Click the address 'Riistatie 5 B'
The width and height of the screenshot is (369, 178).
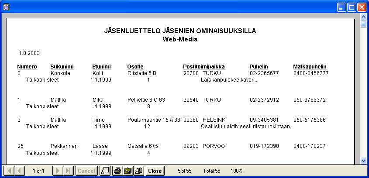pyautogui.click(x=142, y=73)
